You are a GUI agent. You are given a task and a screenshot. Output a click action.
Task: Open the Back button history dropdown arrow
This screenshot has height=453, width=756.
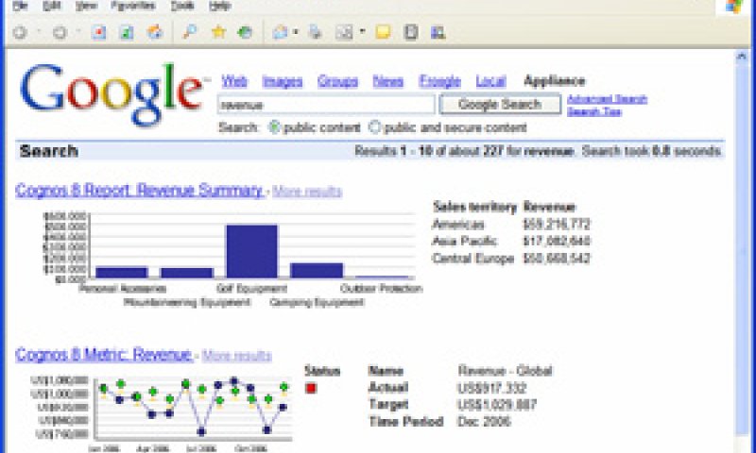39,32
